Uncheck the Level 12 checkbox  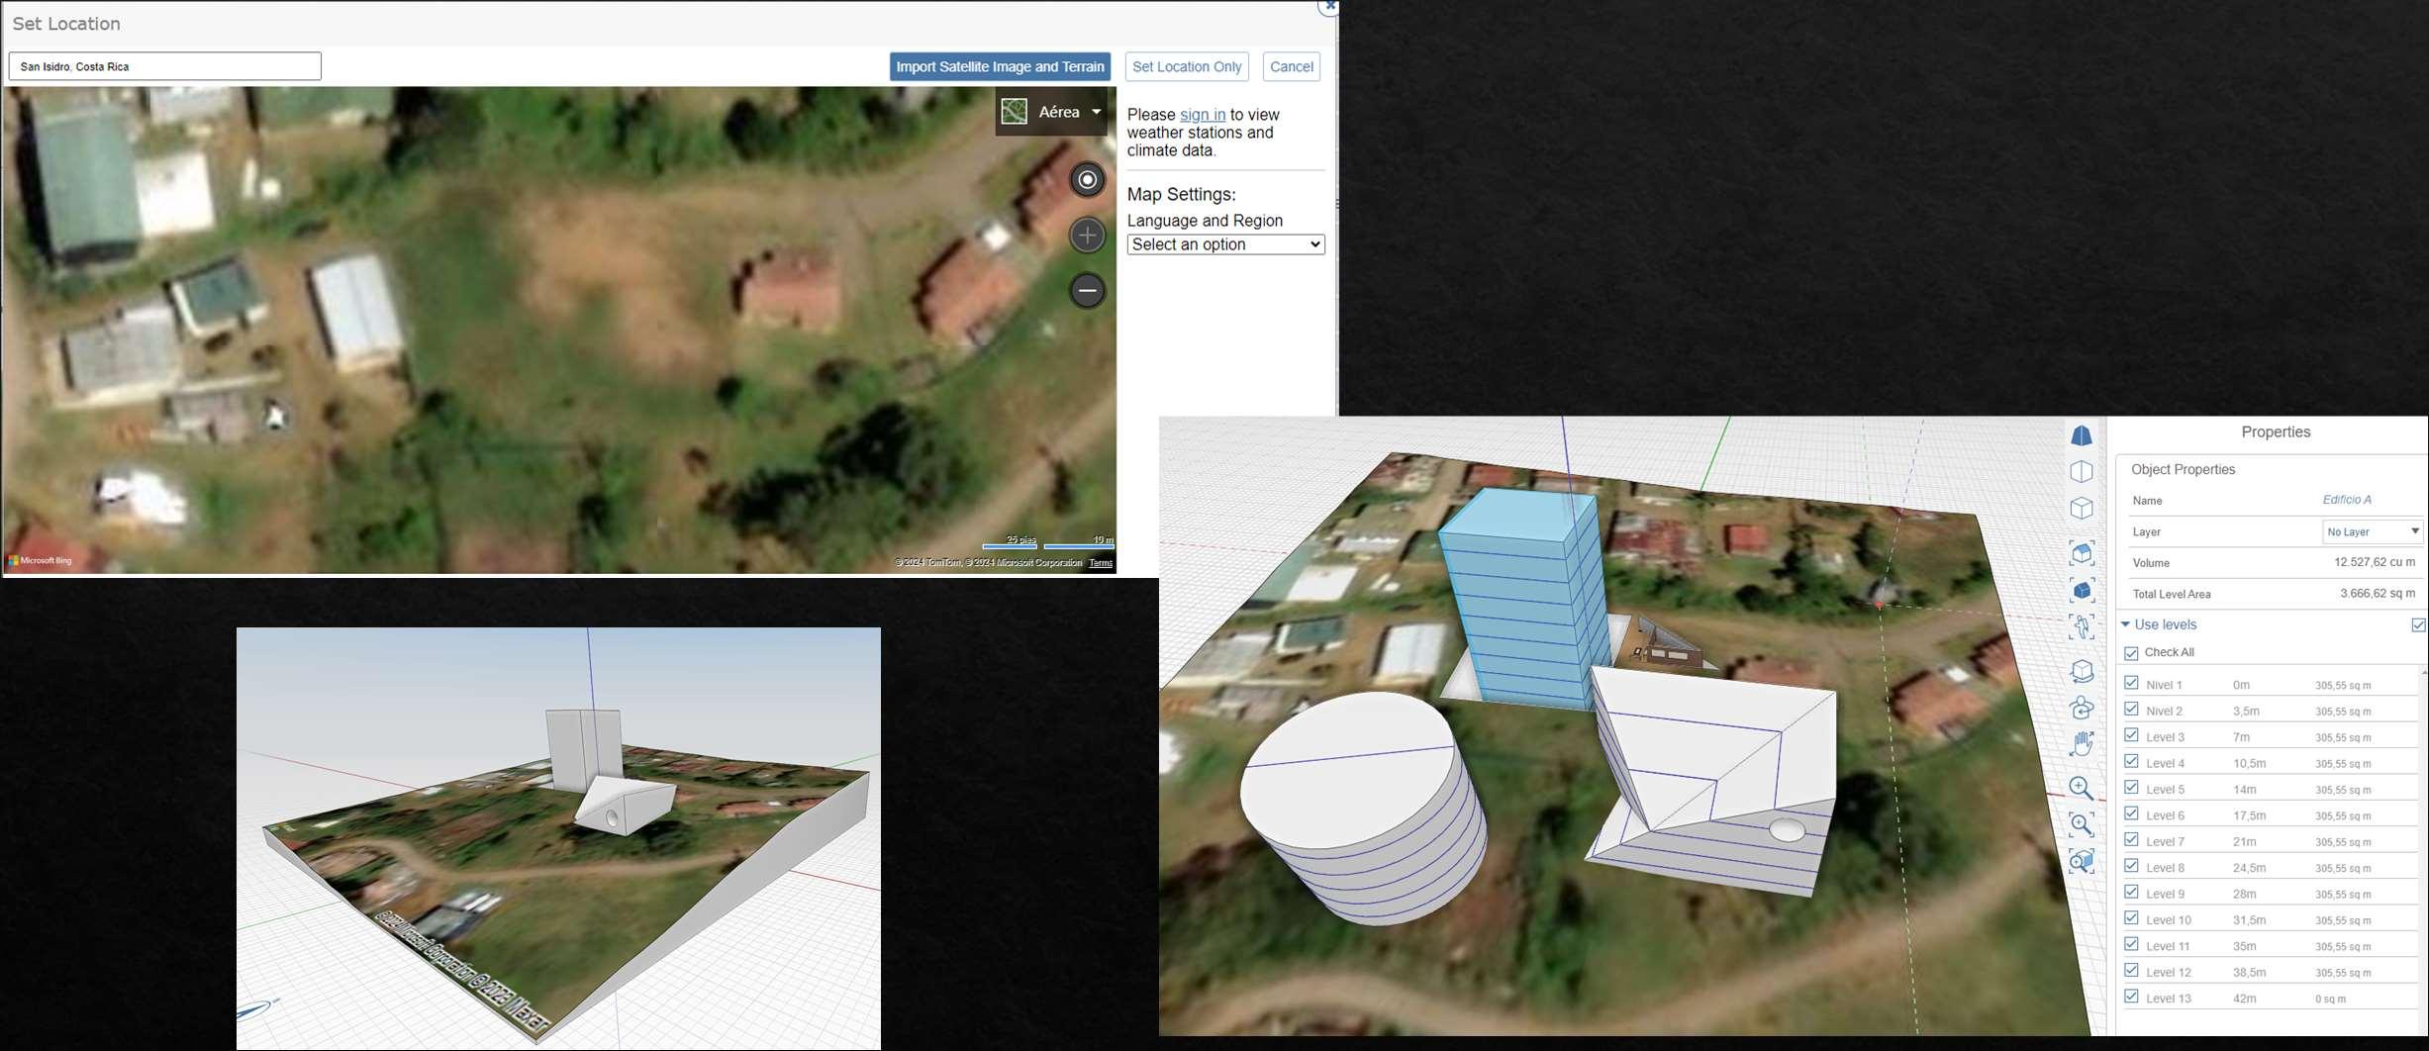point(2131,971)
